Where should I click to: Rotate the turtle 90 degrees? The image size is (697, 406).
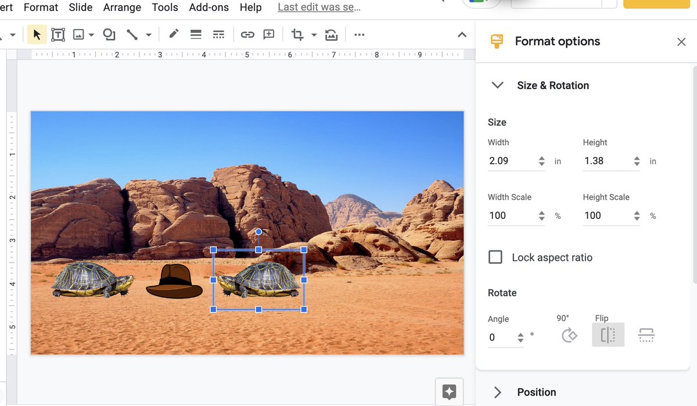tap(569, 335)
